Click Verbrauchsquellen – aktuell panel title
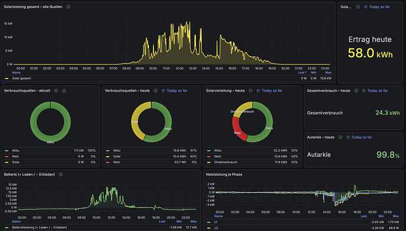Image resolution: width=406 pixels, height=231 pixels. (27, 91)
